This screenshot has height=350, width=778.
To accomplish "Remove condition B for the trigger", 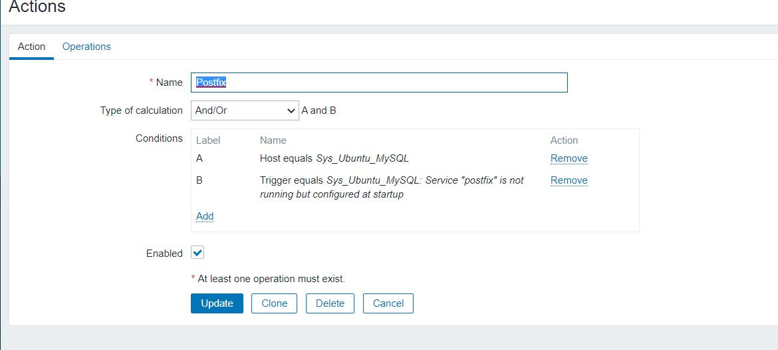I will 569,180.
